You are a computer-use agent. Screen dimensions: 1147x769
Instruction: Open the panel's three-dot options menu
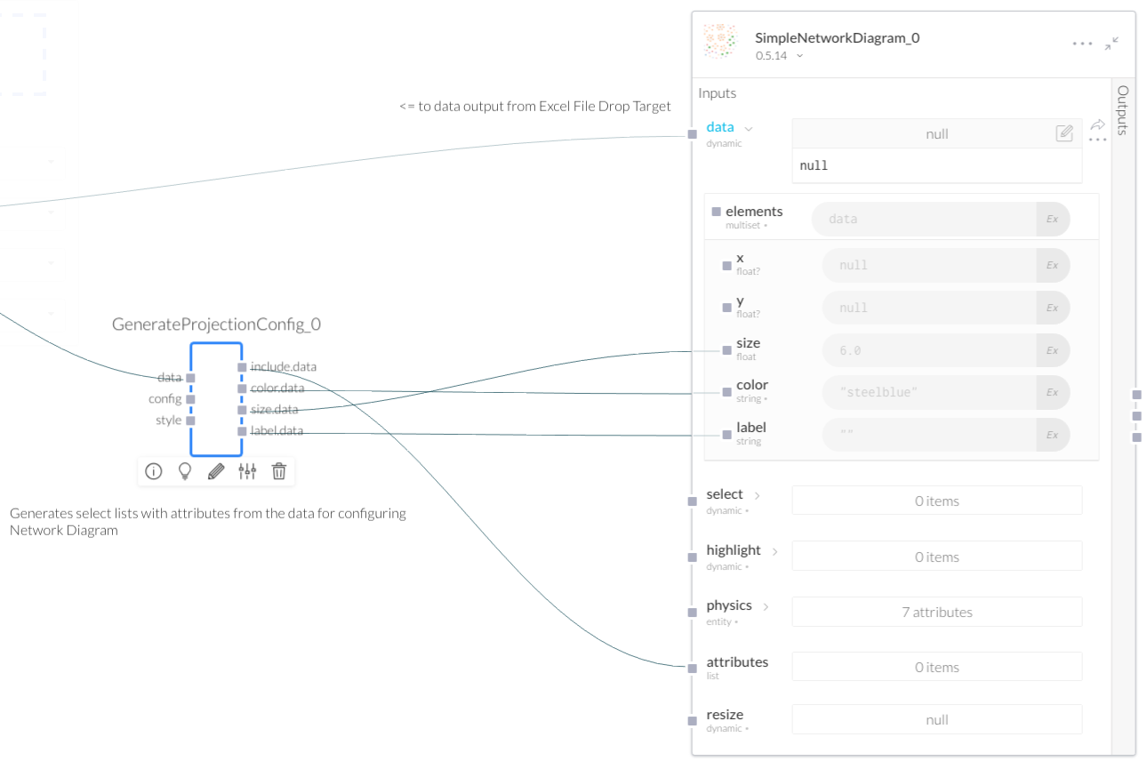pyautogui.click(x=1082, y=44)
